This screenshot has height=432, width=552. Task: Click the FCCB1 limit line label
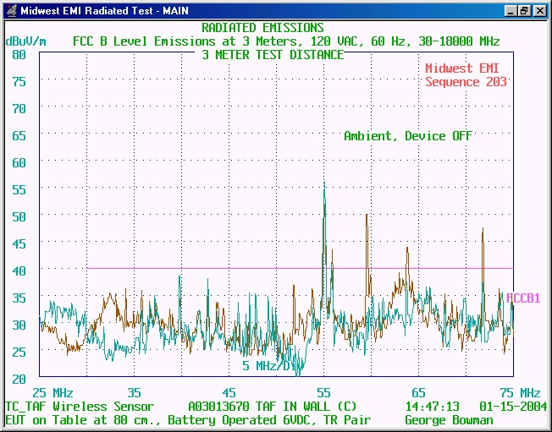coord(523,298)
